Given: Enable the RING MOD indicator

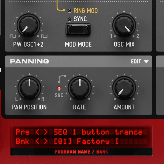Looking at the screenshot, I should 70,11.
